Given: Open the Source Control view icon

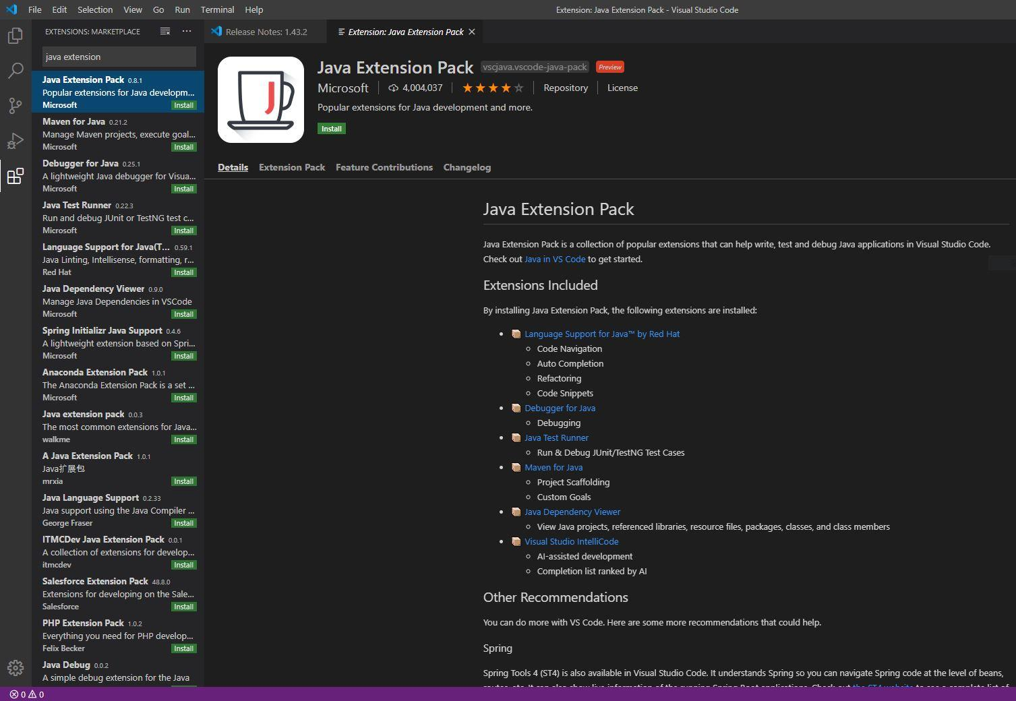Looking at the screenshot, I should tap(16, 106).
